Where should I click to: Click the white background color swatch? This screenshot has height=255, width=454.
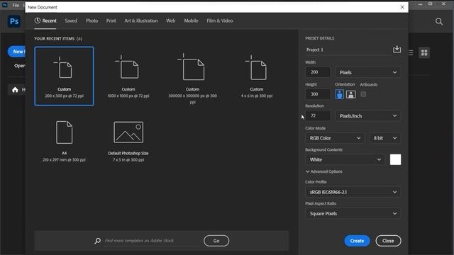(x=395, y=159)
